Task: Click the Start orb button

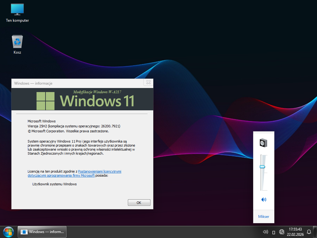Action: 8,232
